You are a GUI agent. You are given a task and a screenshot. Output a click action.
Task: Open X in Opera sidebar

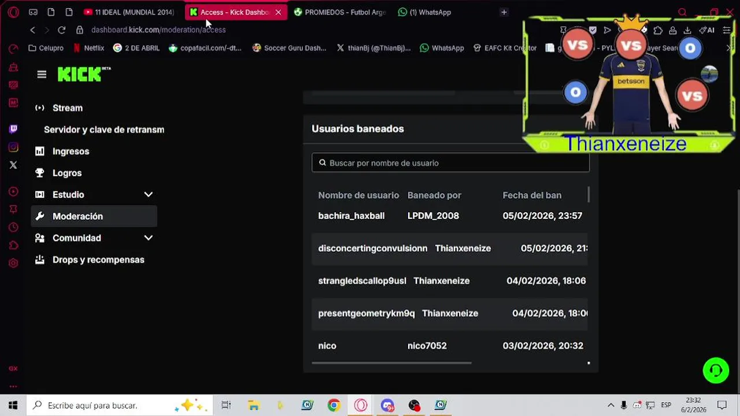[x=13, y=165]
